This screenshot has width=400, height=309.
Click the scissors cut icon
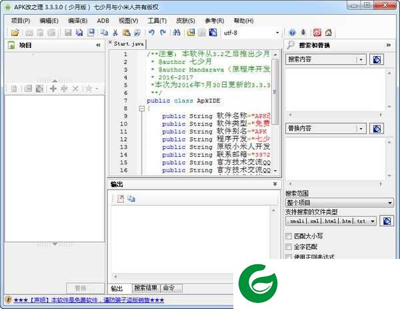[x=115, y=33]
